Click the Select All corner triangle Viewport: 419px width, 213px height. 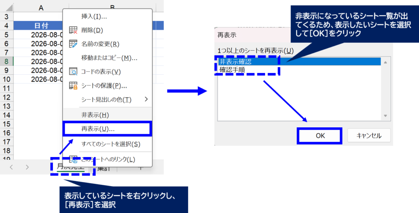(9, 7)
